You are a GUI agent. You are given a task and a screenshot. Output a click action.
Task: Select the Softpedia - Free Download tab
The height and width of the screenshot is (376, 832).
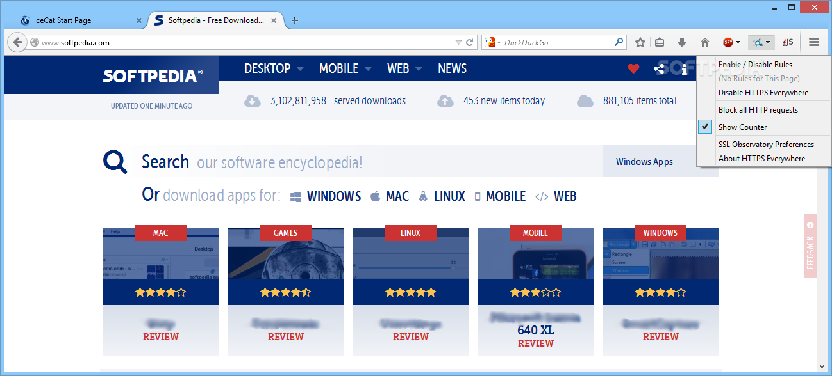pos(217,20)
